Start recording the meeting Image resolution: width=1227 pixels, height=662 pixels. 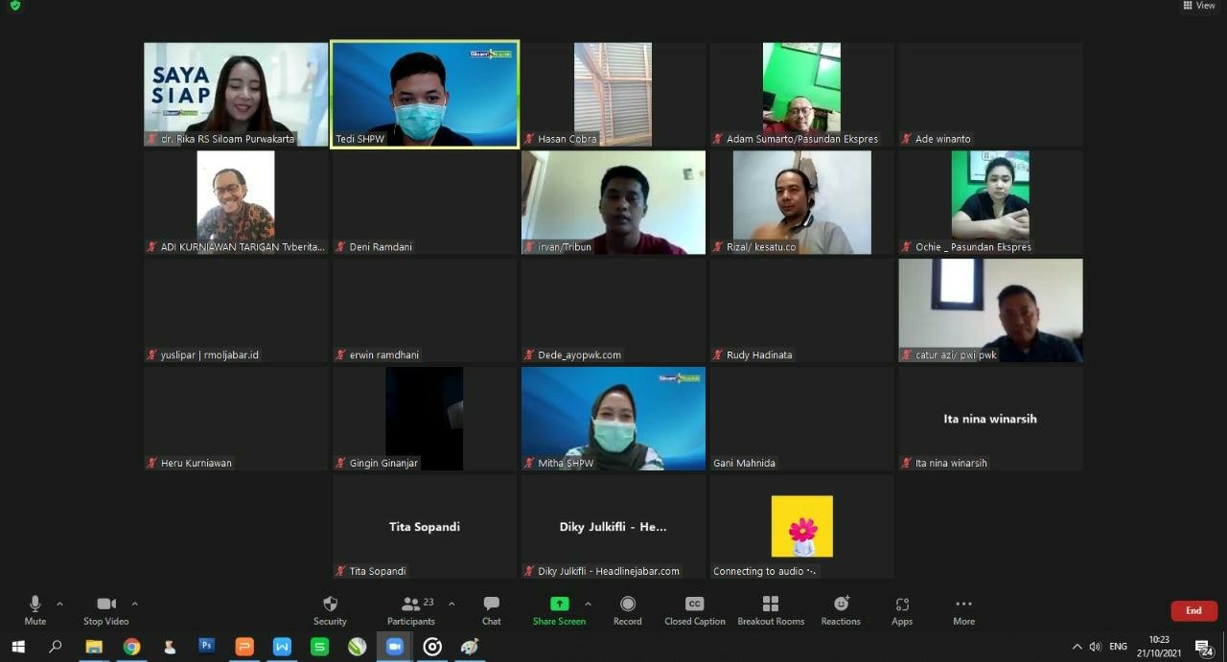pyautogui.click(x=628, y=609)
